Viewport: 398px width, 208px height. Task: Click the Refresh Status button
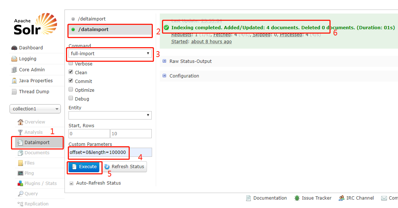[125, 167]
